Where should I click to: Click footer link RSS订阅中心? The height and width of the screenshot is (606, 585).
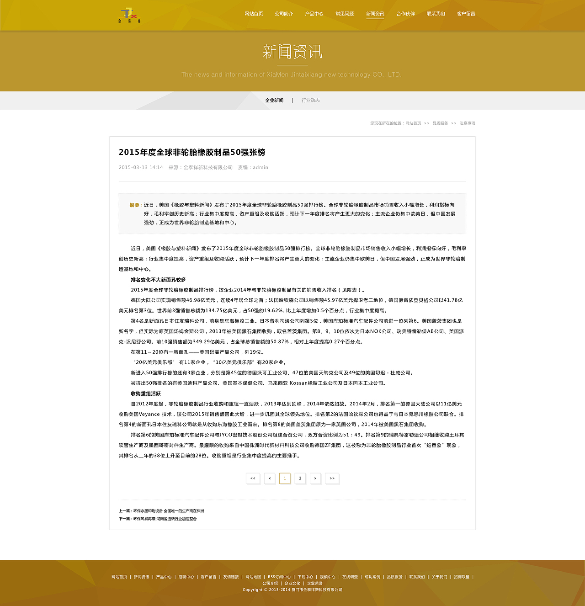pyautogui.click(x=279, y=577)
